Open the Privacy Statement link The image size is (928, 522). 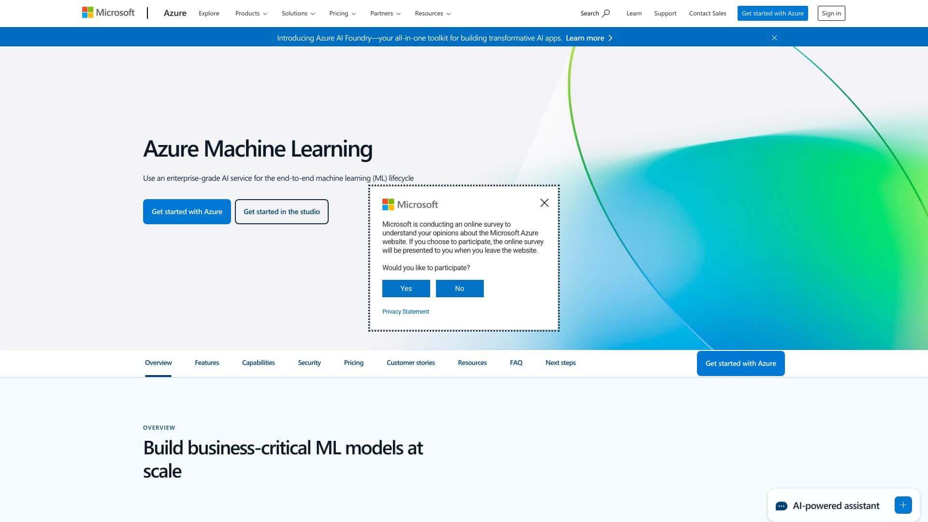(406, 311)
